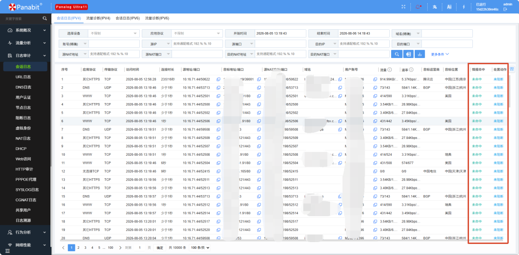Open the alarm bell notifications

(418, 7)
